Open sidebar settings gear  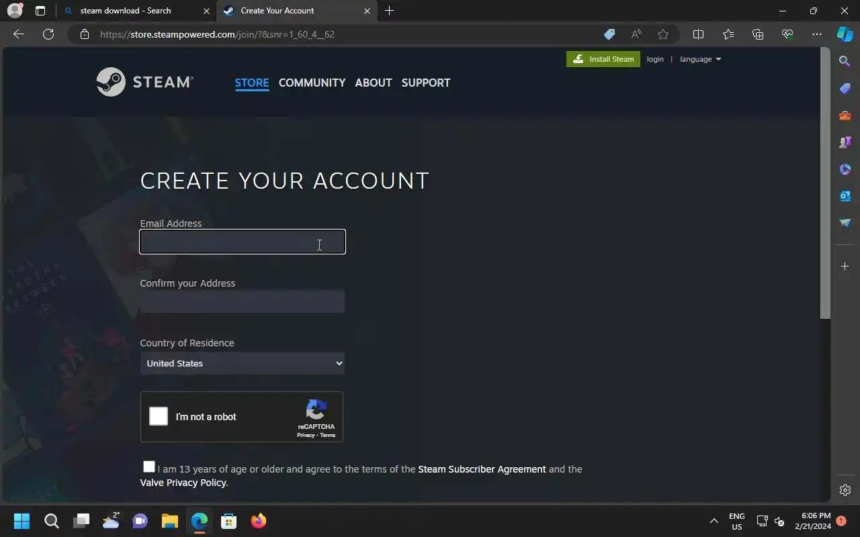coord(845,490)
